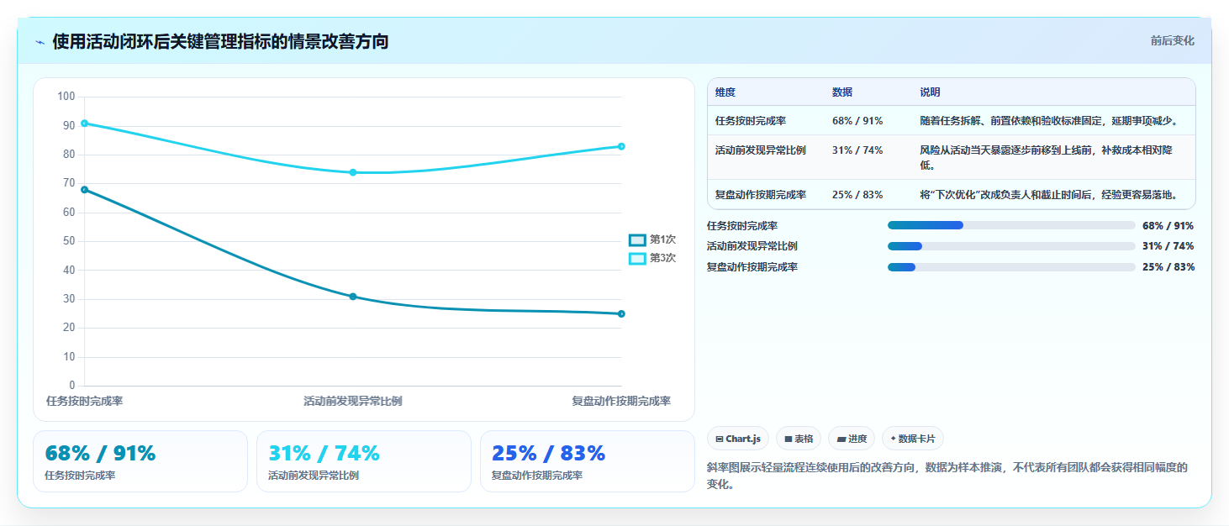Click the 数据卡片 chip
This screenshot has width=1229, height=526.
[x=913, y=439]
